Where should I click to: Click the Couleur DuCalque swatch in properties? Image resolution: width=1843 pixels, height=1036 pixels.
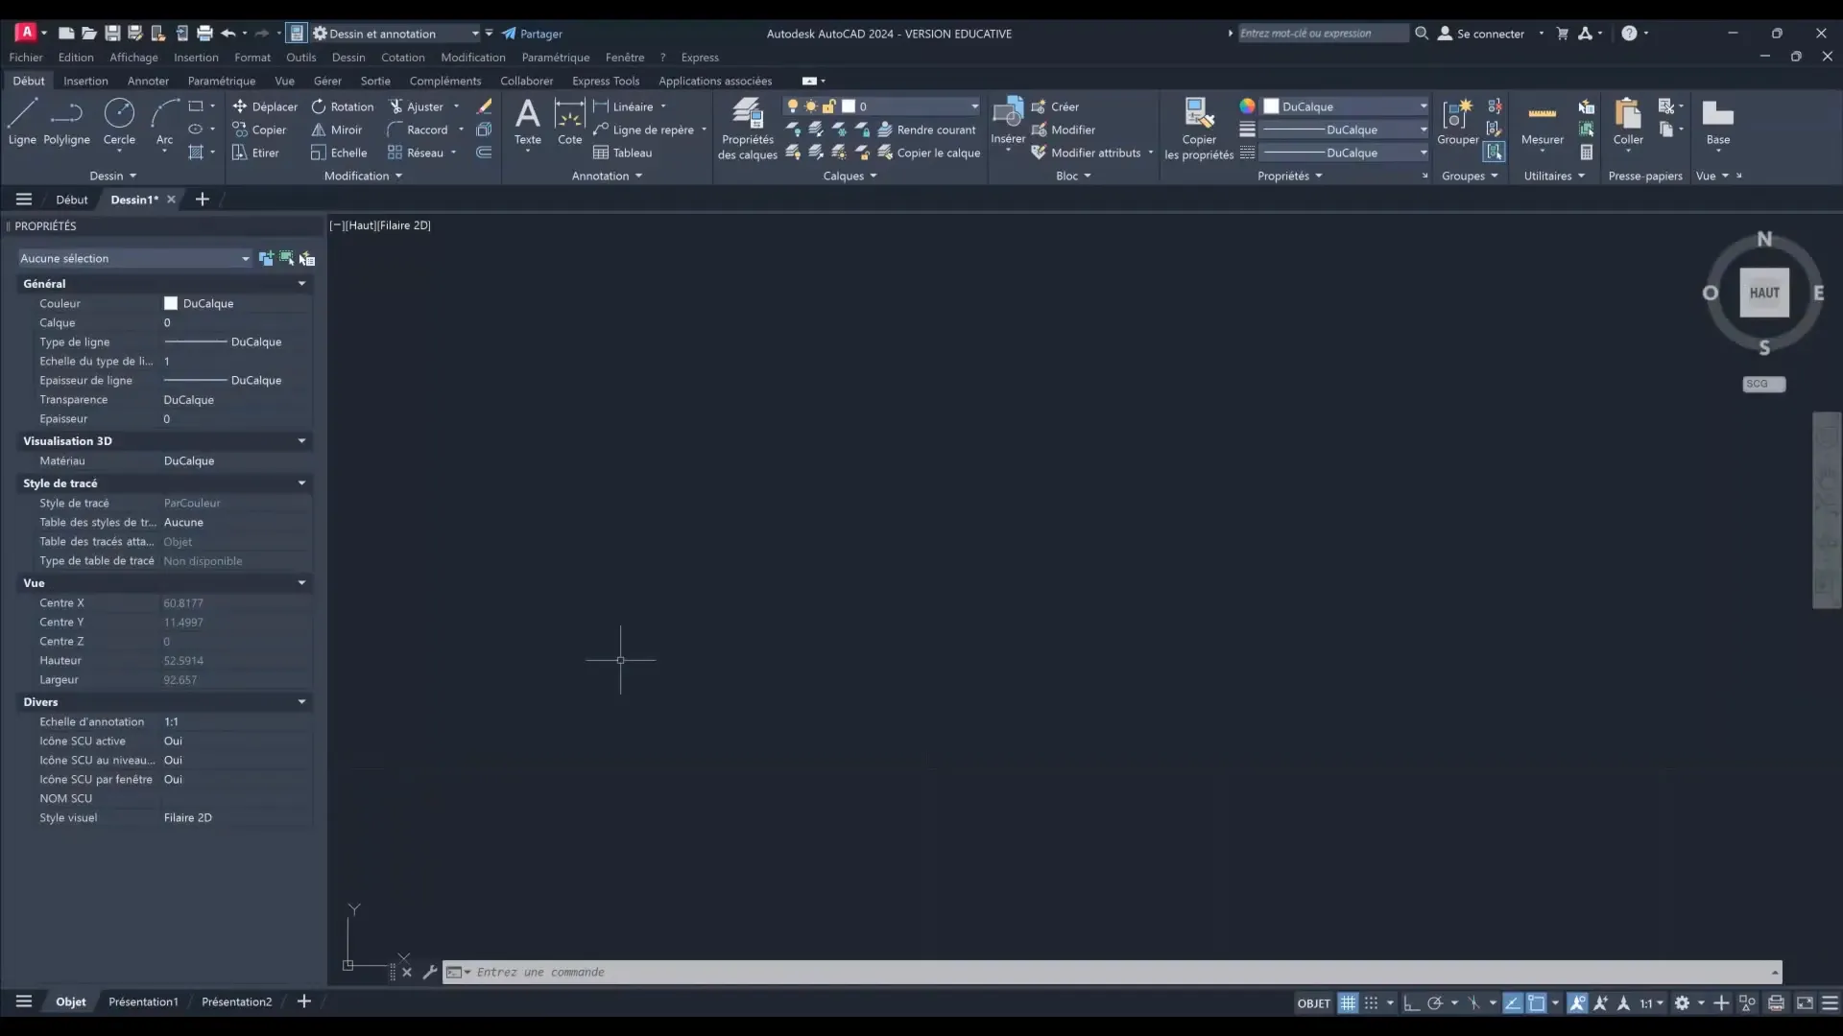point(170,303)
